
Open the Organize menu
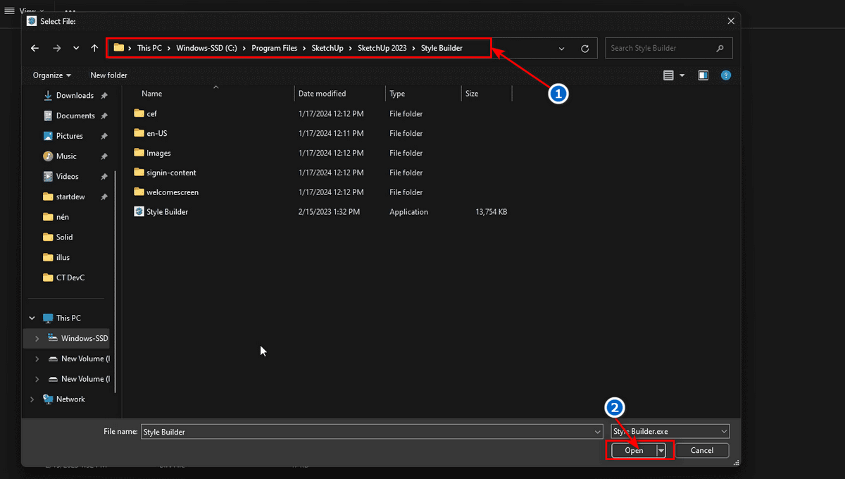51,75
